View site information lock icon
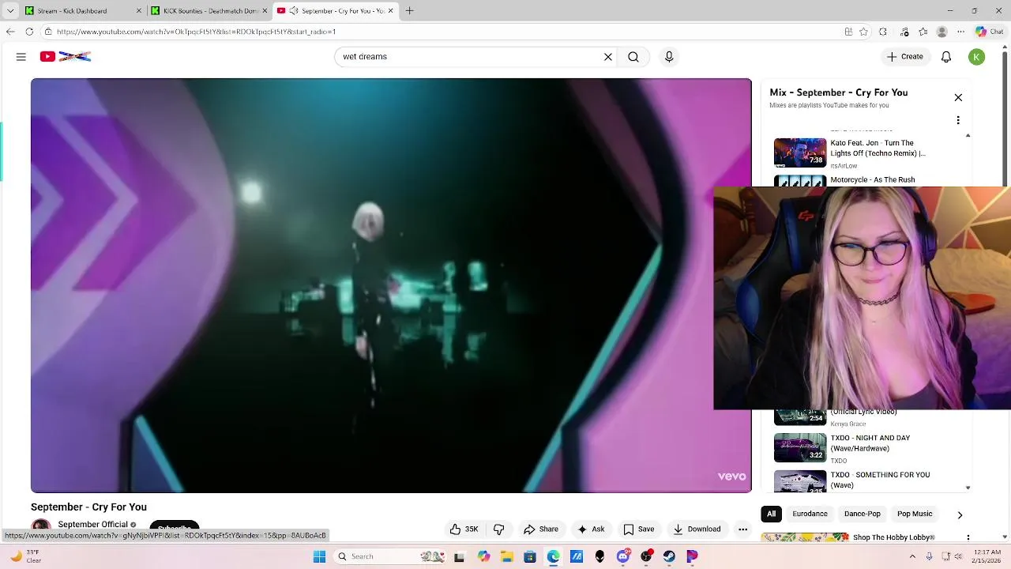1011x569 pixels. [48, 32]
